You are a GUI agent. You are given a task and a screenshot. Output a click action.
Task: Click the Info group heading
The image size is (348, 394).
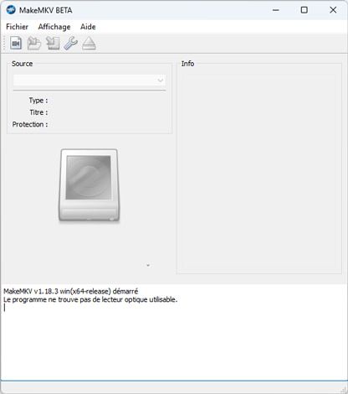(187, 64)
